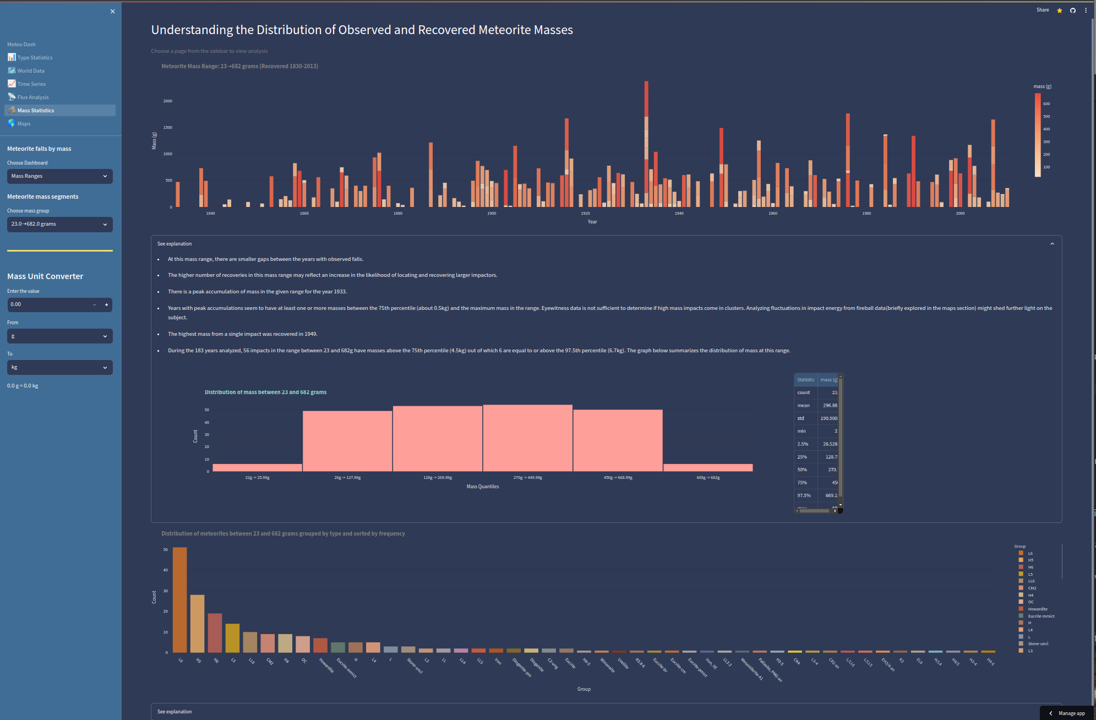Screen dimensions: 1096x720
Task: Click the 97.5% row in statistics table
Action: coord(816,495)
